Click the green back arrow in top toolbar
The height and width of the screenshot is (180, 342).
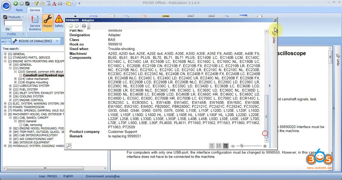pos(16,3)
